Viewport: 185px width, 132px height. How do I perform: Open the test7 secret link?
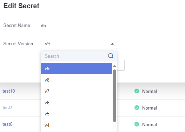click(x=7, y=107)
